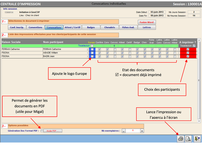Viewport: 202px width, 148px height.
Task: Click the participant list vertical scrollbar
Action: click(199, 81)
